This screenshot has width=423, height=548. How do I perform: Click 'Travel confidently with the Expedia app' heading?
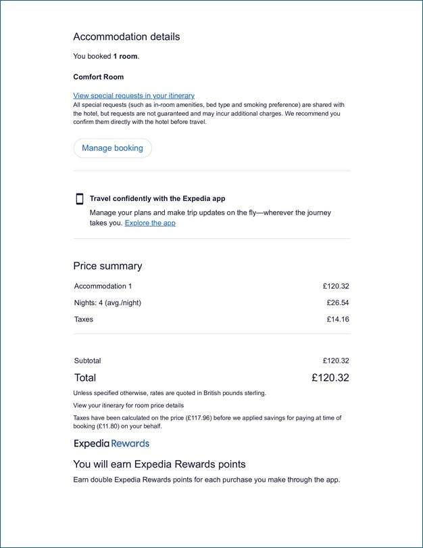157,199
